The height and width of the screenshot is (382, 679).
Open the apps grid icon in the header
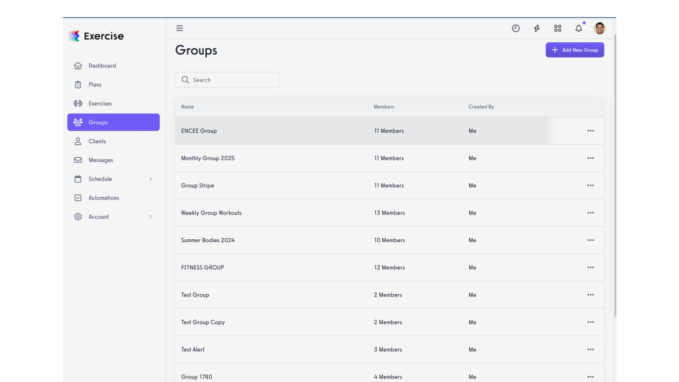tap(557, 28)
